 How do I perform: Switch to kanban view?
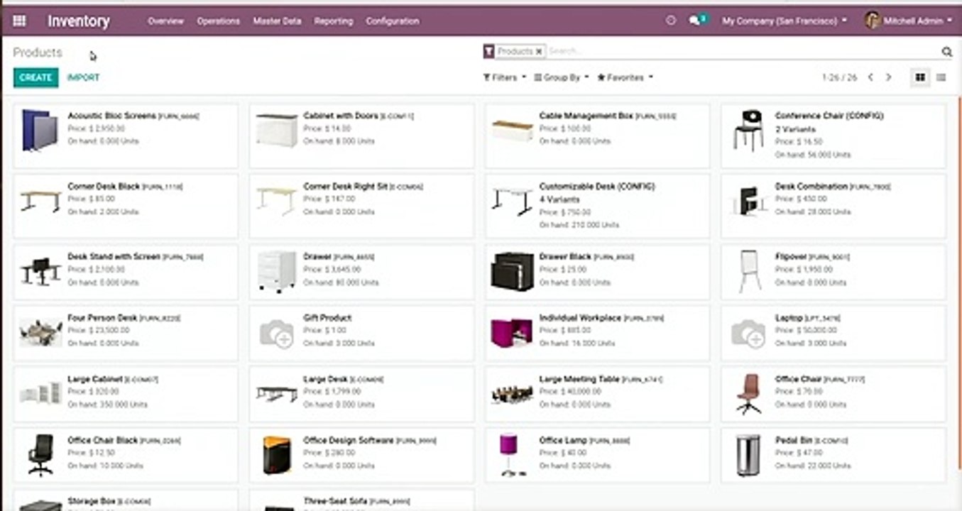(920, 77)
